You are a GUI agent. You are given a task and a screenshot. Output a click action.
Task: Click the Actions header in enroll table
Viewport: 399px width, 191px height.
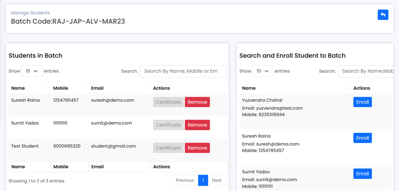[x=362, y=88]
